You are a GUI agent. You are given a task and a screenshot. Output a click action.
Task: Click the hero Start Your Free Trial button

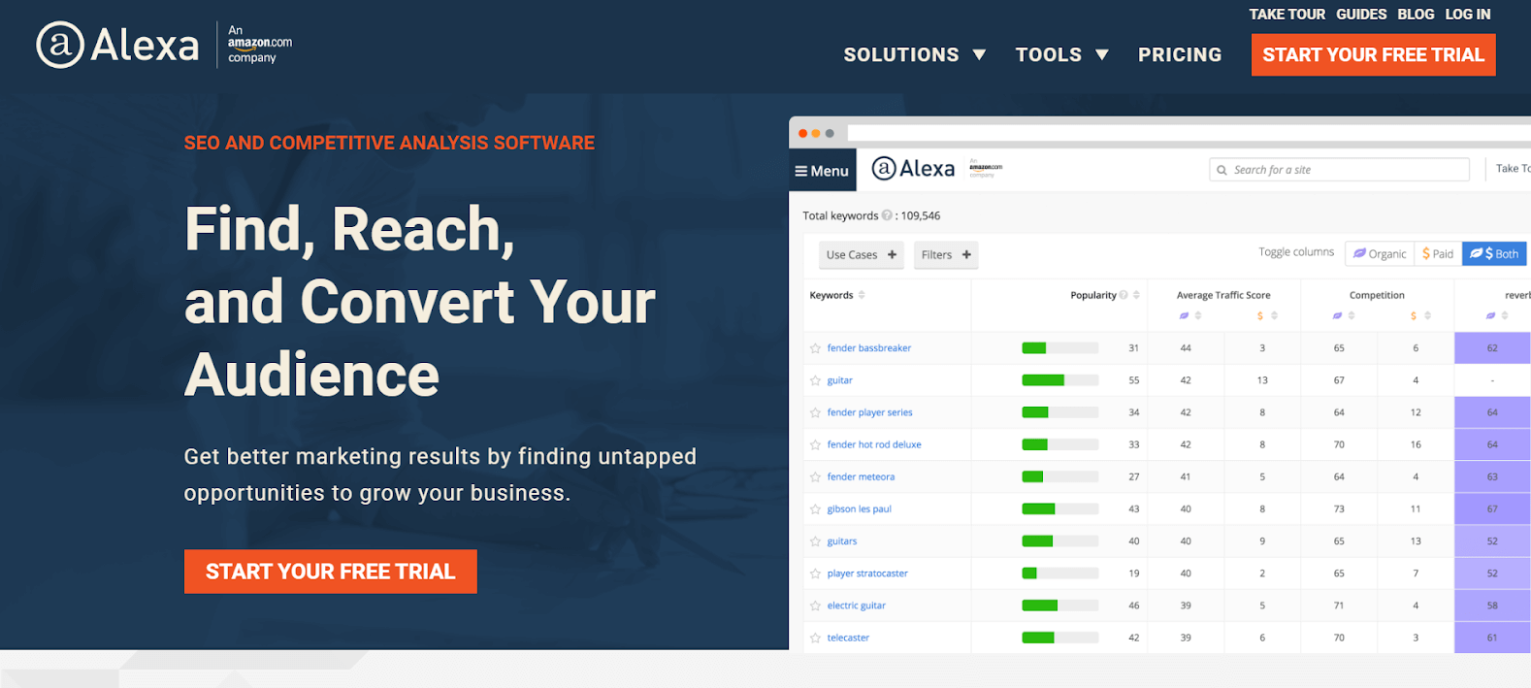[x=331, y=572]
